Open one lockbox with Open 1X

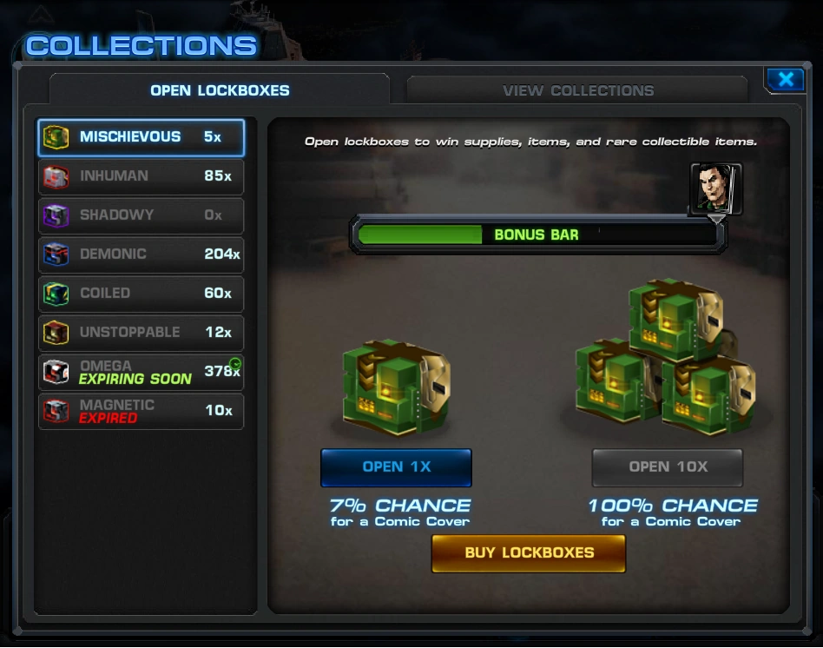[396, 466]
